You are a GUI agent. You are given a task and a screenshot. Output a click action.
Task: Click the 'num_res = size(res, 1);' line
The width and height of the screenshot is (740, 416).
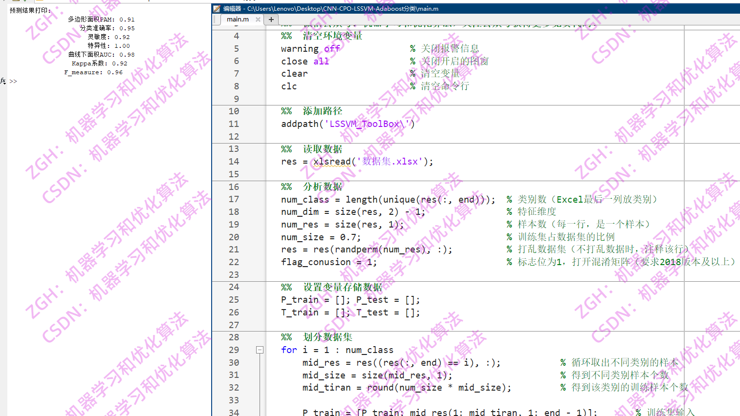pyautogui.click(x=343, y=225)
